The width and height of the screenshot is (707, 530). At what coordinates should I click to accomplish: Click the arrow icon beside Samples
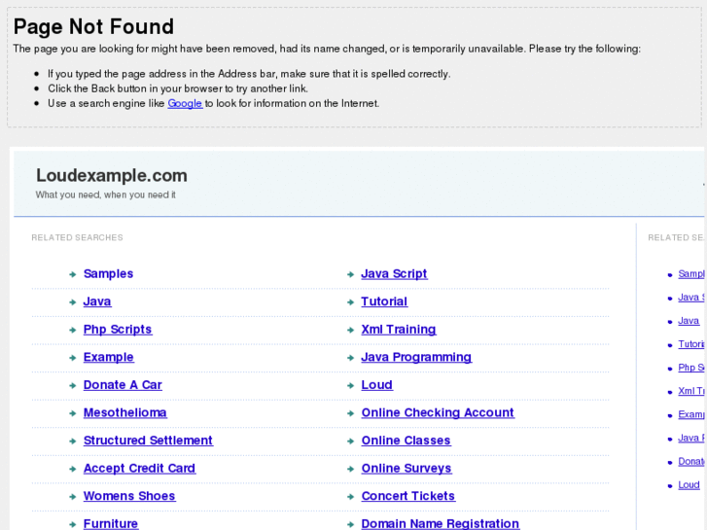tap(73, 275)
